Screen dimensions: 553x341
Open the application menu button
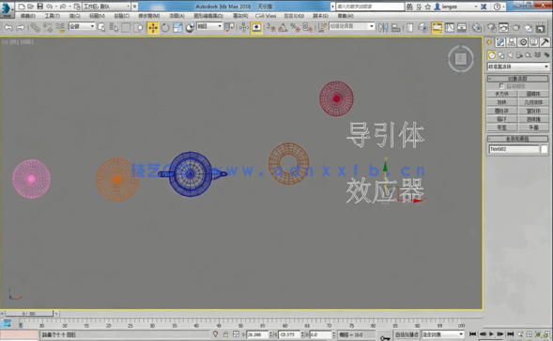(8, 9)
